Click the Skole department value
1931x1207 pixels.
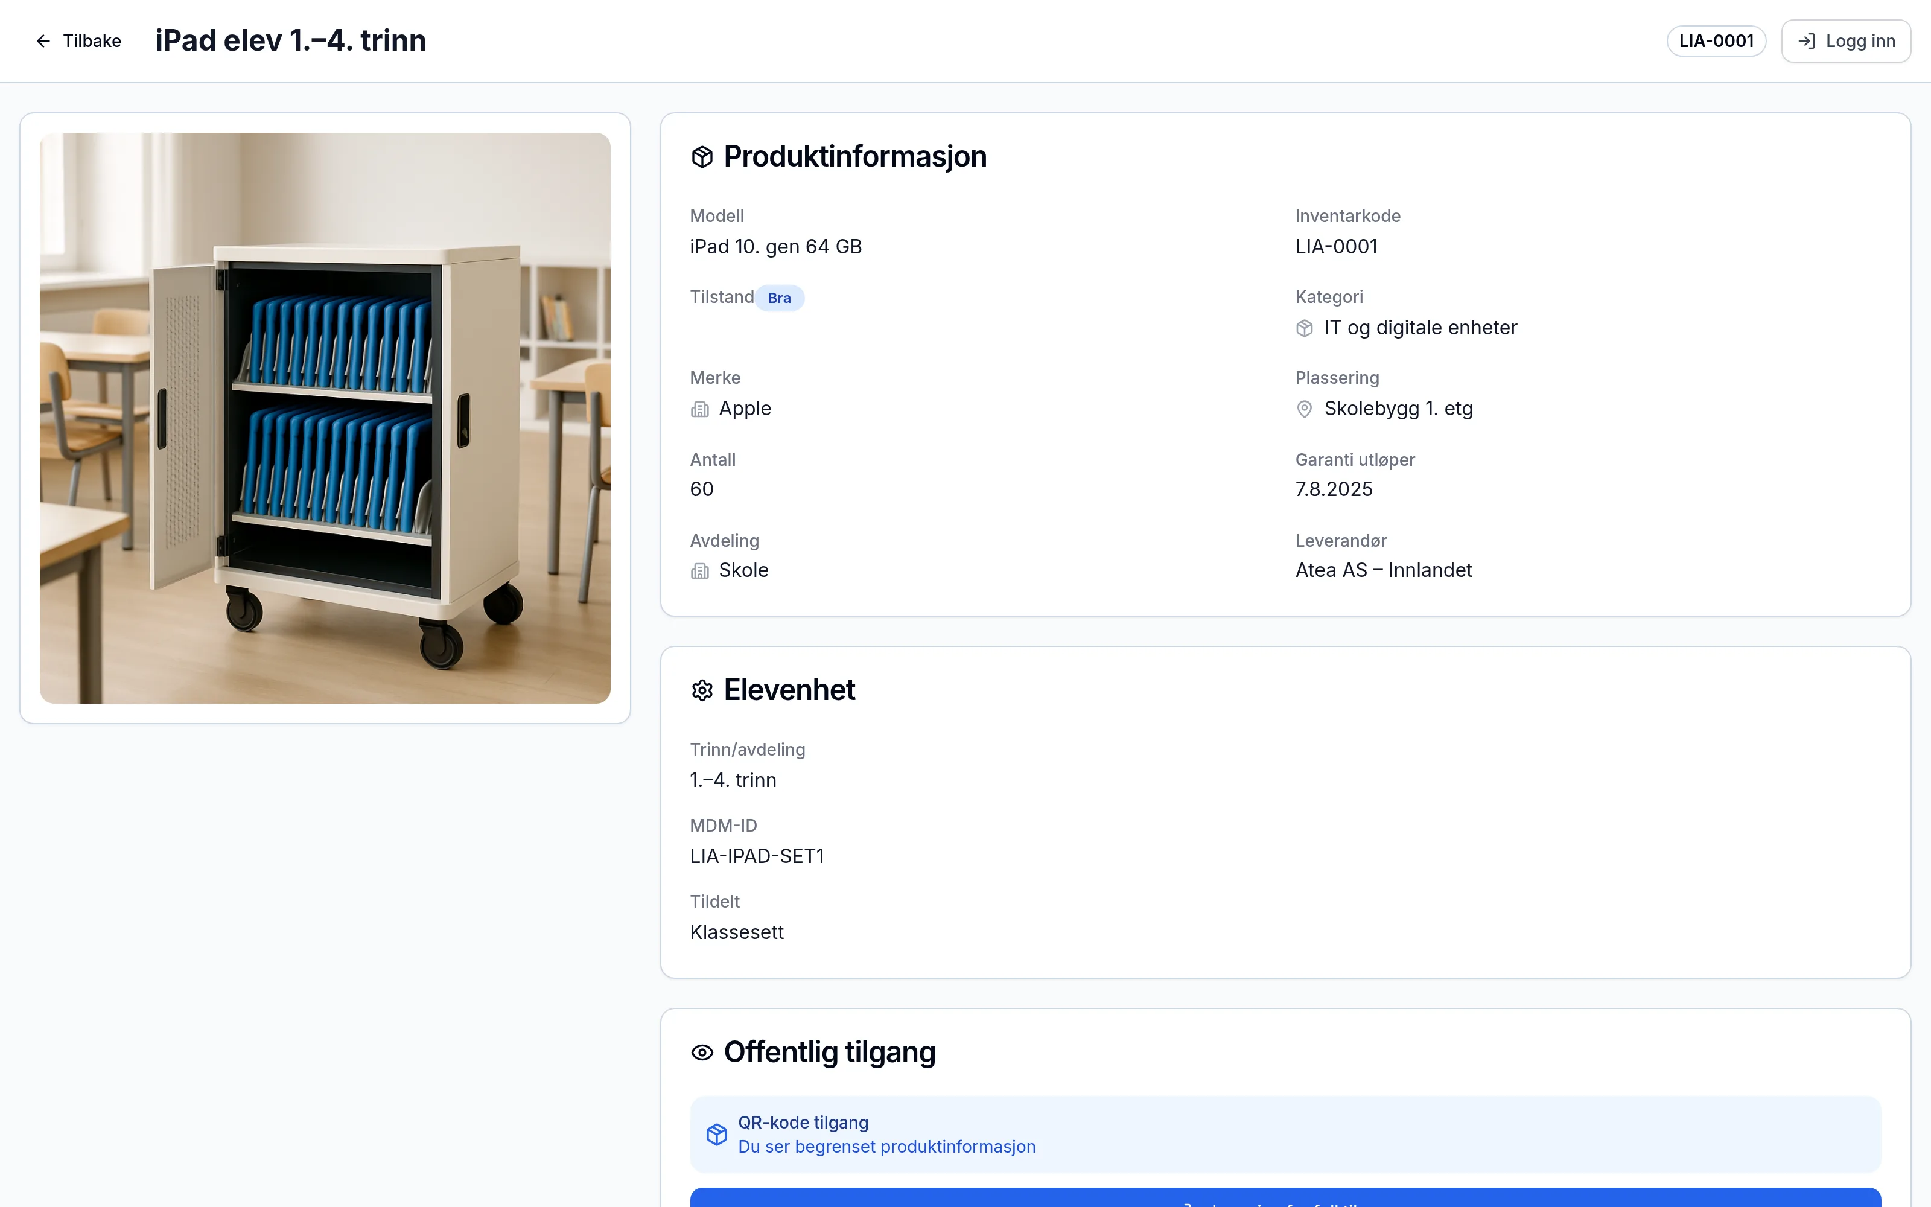point(743,570)
